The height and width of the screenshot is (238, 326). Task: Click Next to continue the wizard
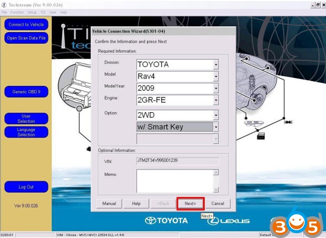click(191, 203)
